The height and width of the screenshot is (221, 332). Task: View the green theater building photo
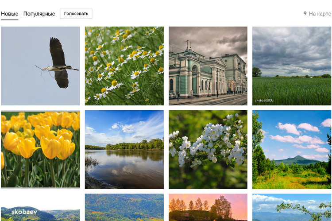point(208,66)
